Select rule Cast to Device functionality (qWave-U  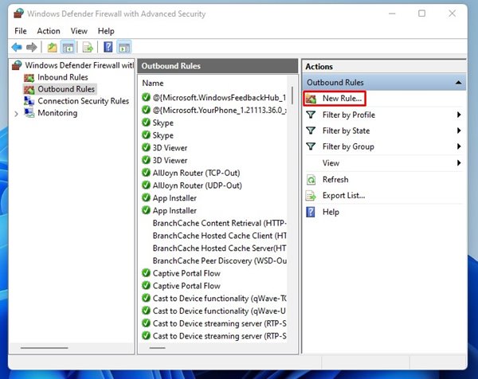pos(220,311)
